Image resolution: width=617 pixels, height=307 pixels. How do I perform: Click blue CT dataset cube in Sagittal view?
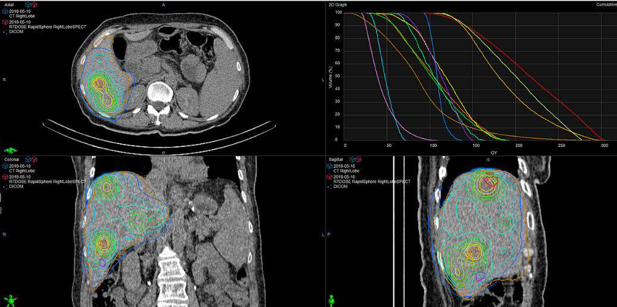[330, 166]
